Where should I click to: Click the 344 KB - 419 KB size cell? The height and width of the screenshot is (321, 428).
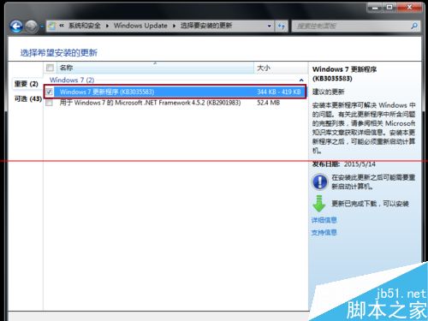279,92
